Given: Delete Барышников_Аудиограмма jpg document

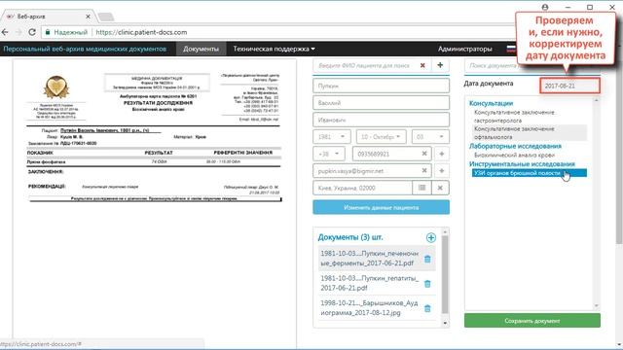Looking at the screenshot, I should 427,308.
